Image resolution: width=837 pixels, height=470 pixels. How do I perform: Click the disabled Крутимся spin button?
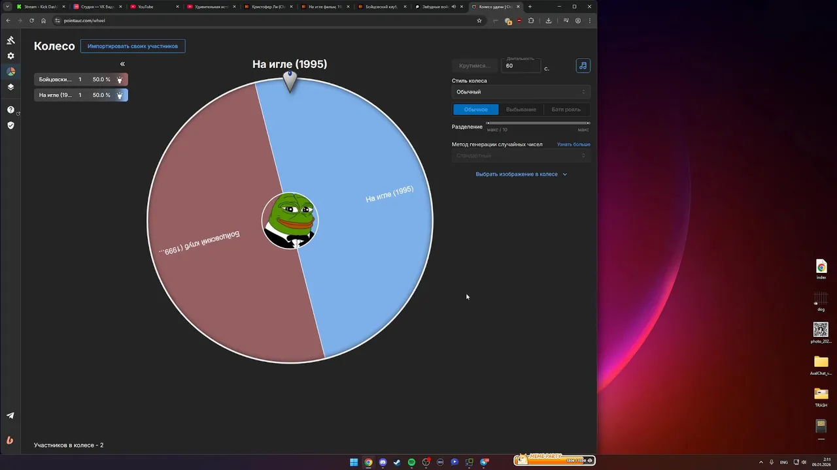point(475,66)
